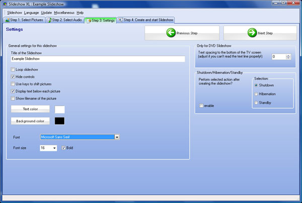Switch to Step 1: Select Pictures tab
The width and height of the screenshot is (302, 203).
tap(24, 20)
